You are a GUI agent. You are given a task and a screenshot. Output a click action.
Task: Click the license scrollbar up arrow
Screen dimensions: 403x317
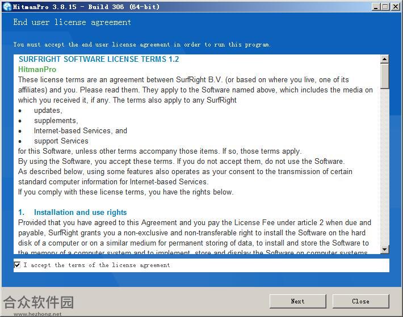384,60
